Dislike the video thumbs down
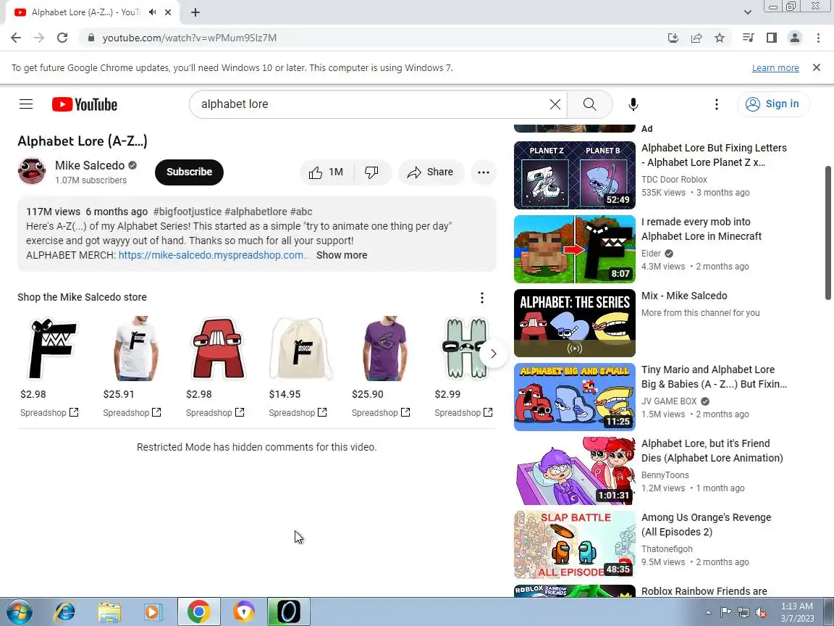834x626 pixels. click(x=372, y=172)
